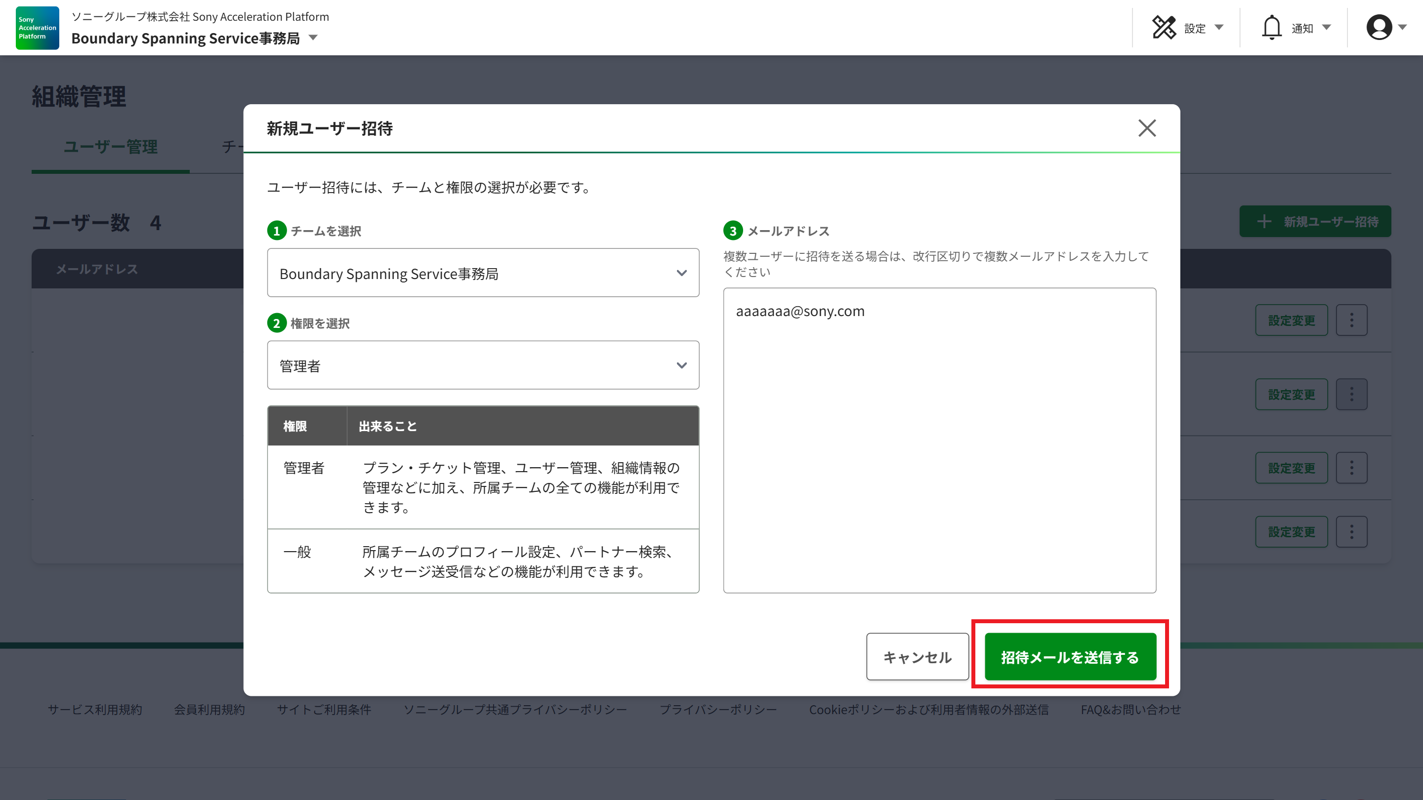The width and height of the screenshot is (1423, 800).
Task: Click the Sony Acceleration Platform logo
Action: (37, 28)
